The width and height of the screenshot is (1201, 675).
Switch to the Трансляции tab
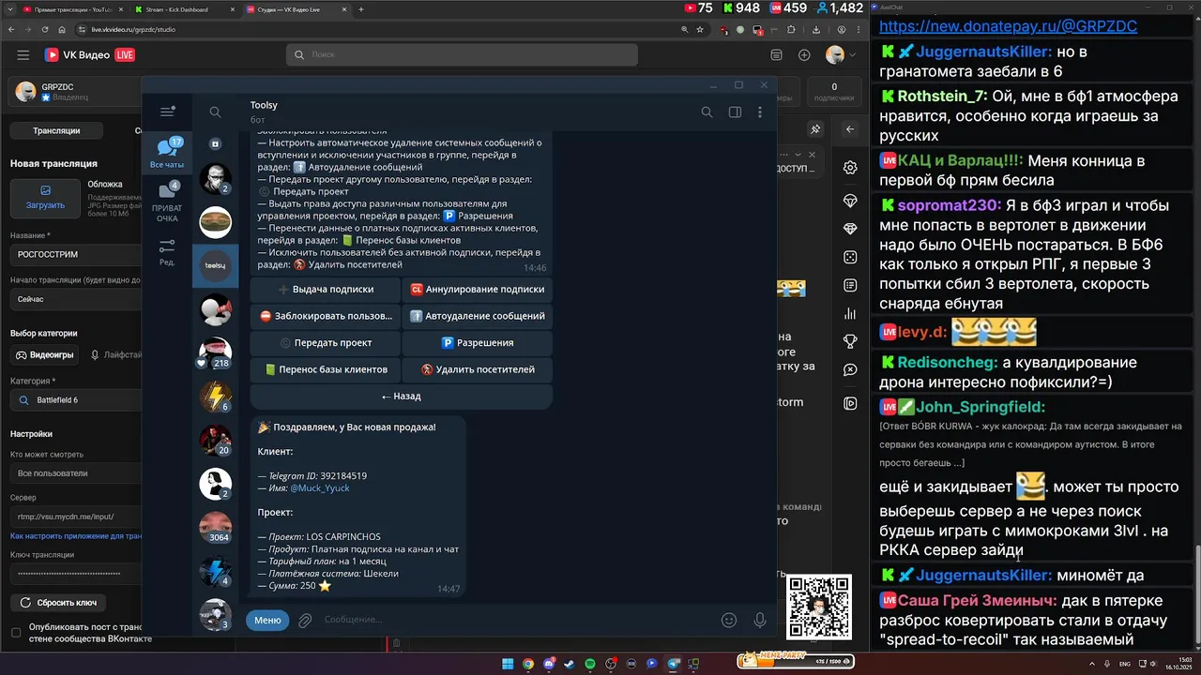(56, 130)
